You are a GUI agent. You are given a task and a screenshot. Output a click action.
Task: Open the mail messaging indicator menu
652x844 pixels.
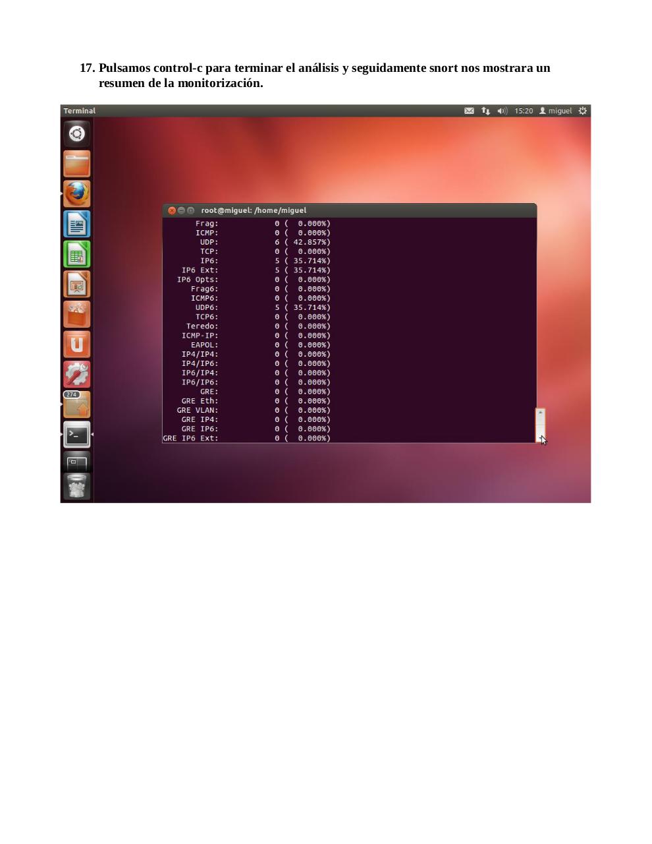469,111
